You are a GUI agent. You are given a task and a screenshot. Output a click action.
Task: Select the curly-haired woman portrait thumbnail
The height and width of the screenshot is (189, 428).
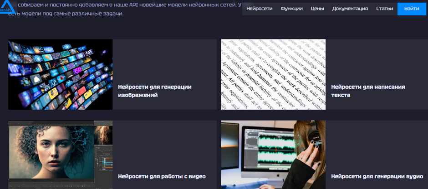[x=60, y=155]
